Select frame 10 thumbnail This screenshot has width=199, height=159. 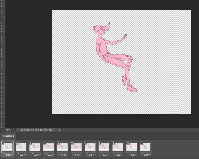click(x=131, y=147)
